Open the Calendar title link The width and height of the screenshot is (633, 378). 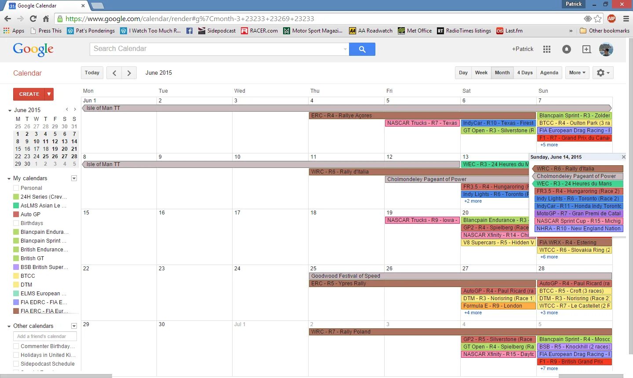tap(27, 73)
